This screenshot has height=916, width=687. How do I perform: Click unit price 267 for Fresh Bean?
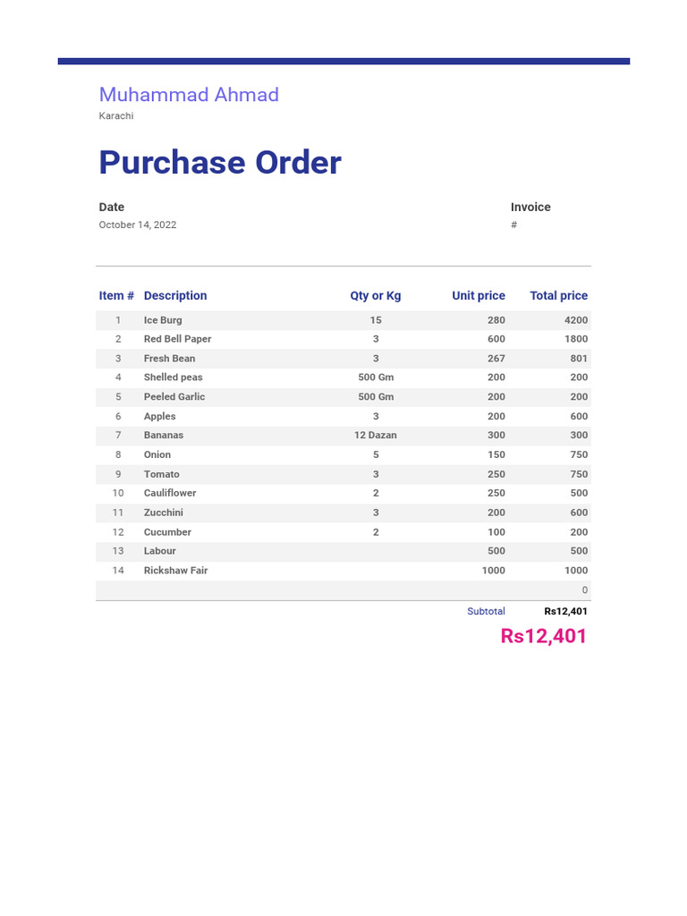pyautogui.click(x=496, y=359)
